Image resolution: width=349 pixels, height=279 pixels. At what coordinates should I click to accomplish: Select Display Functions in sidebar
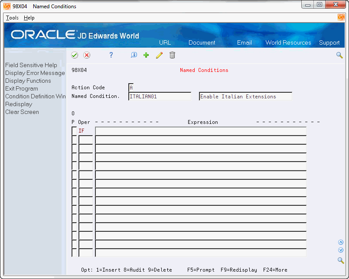coord(28,81)
